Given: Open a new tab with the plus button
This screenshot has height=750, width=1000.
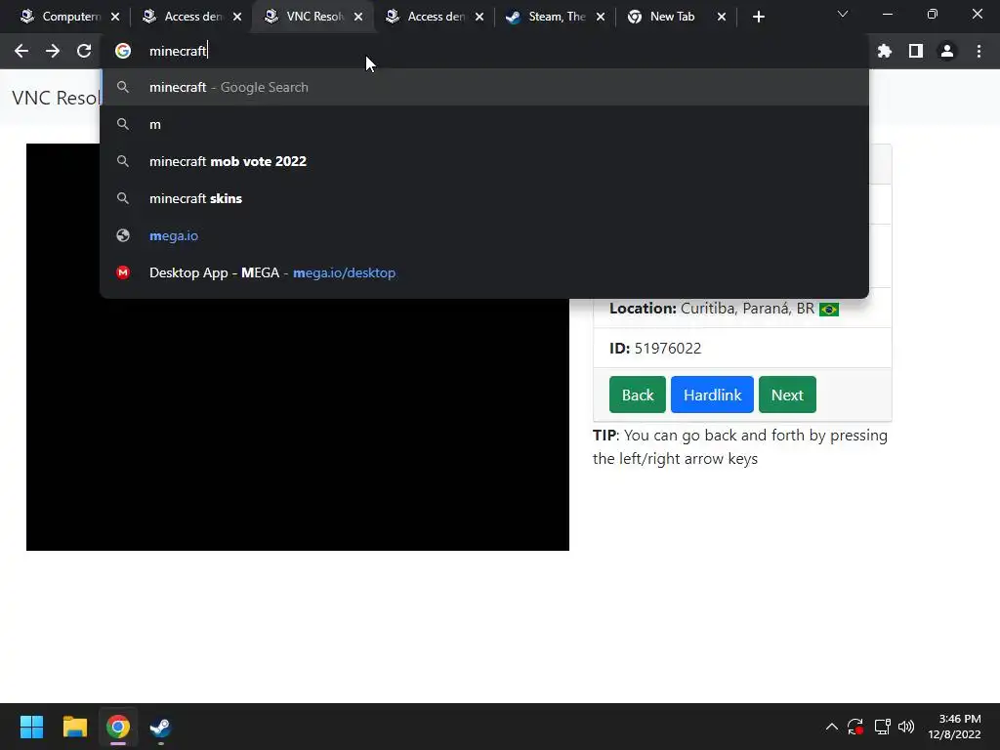Looking at the screenshot, I should (x=758, y=18).
